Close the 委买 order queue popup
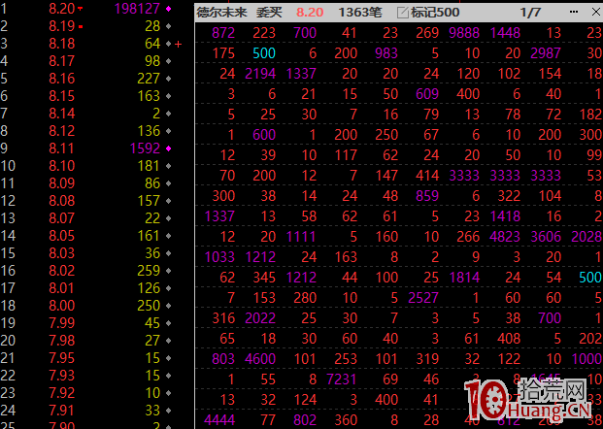Screen dimensions: 603x429 pos(595,12)
